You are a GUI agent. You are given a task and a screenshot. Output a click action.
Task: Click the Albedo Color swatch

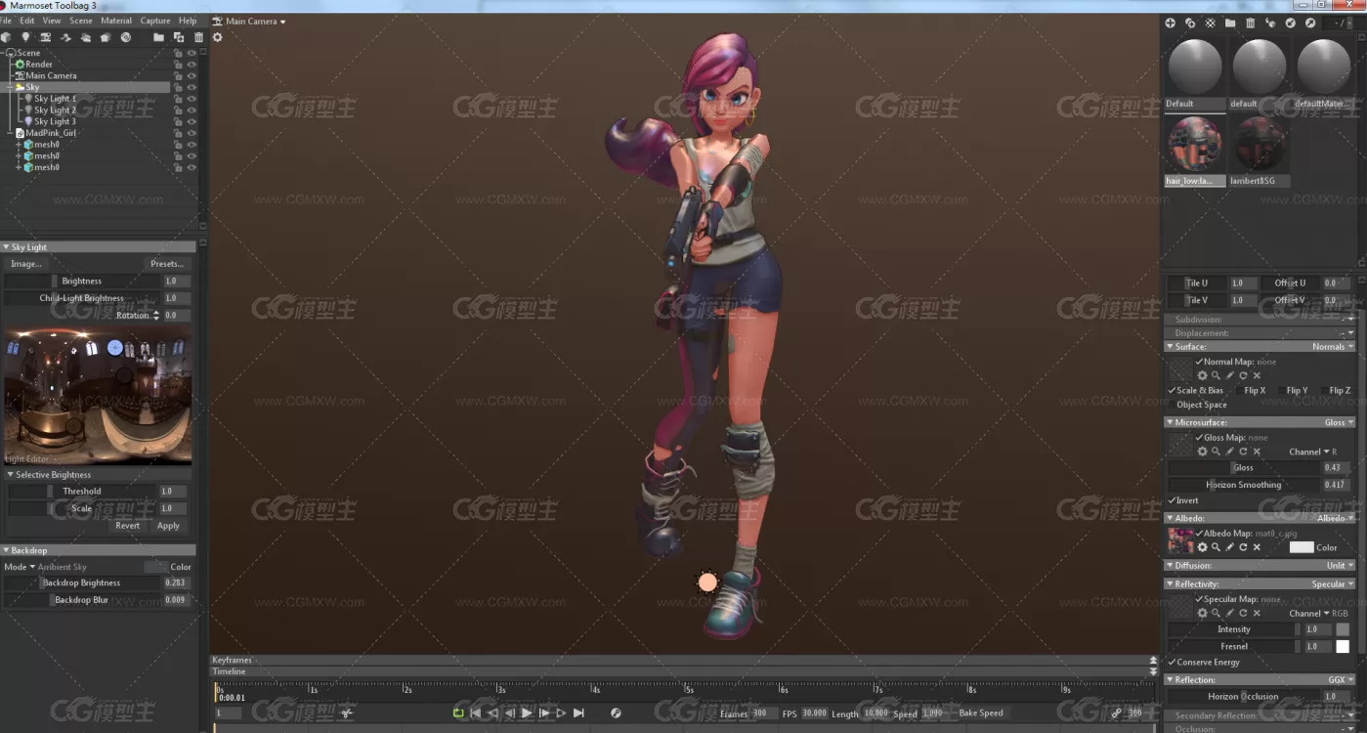pos(1302,547)
